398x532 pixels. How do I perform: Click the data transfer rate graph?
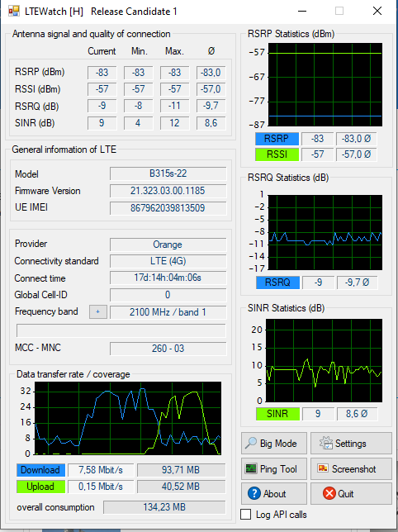pos(128,418)
